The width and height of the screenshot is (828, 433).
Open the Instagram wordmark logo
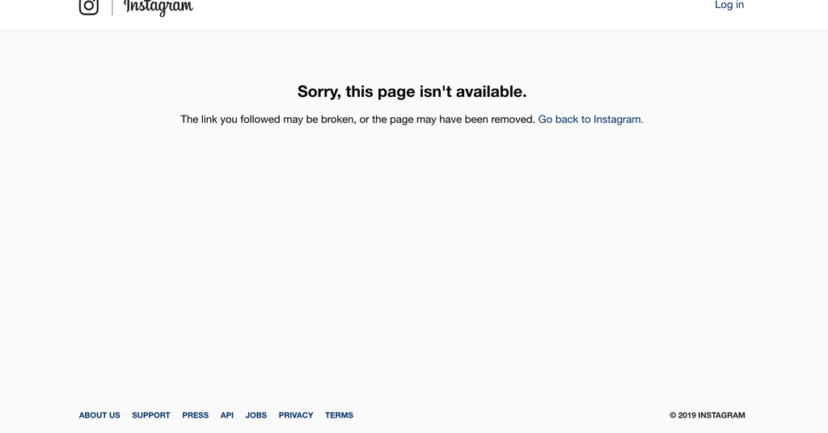pos(158,7)
